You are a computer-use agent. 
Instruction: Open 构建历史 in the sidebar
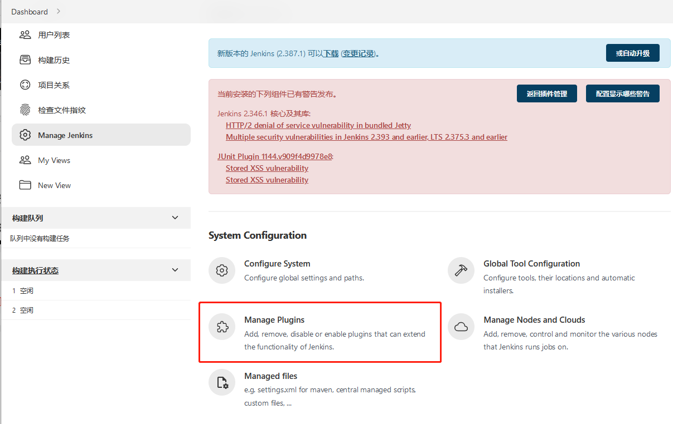(x=101, y=60)
